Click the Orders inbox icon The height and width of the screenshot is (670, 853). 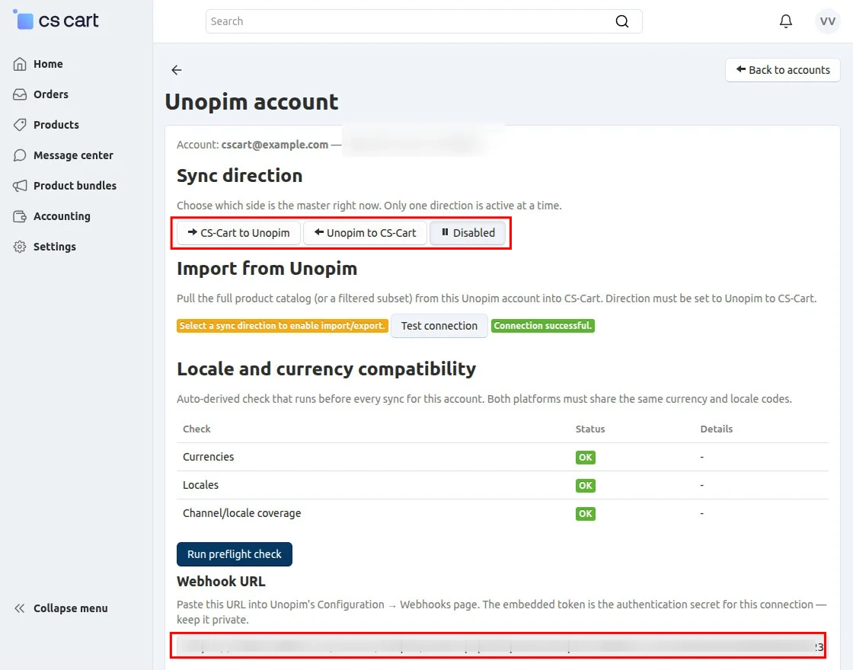pos(20,94)
